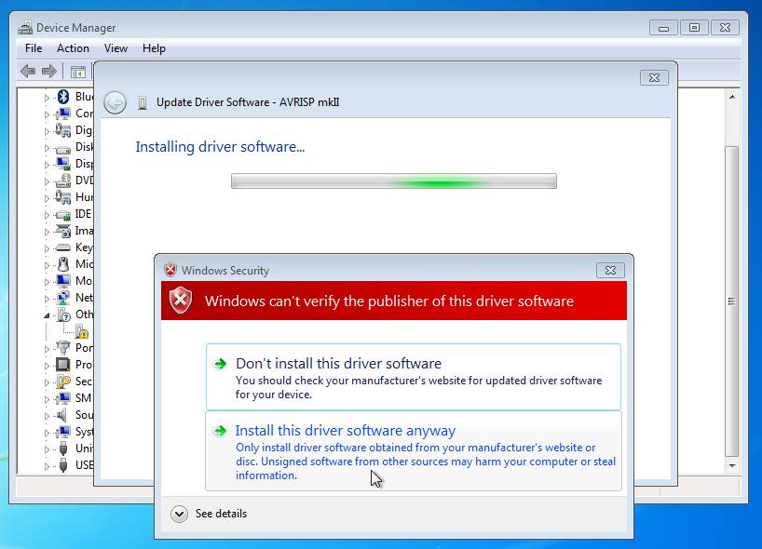Expand the Ports tree node arrow

click(47, 348)
